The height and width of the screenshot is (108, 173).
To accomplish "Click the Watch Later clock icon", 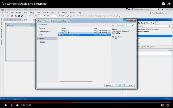I will (163, 4).
